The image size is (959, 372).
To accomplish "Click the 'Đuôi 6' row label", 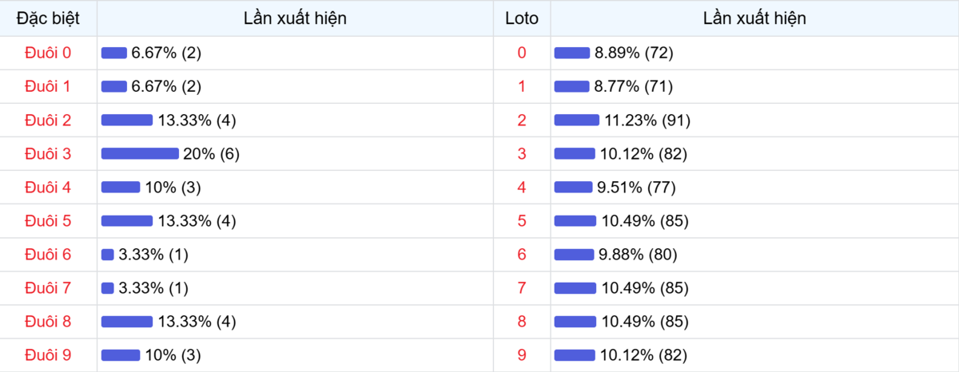I will point(48,255).
